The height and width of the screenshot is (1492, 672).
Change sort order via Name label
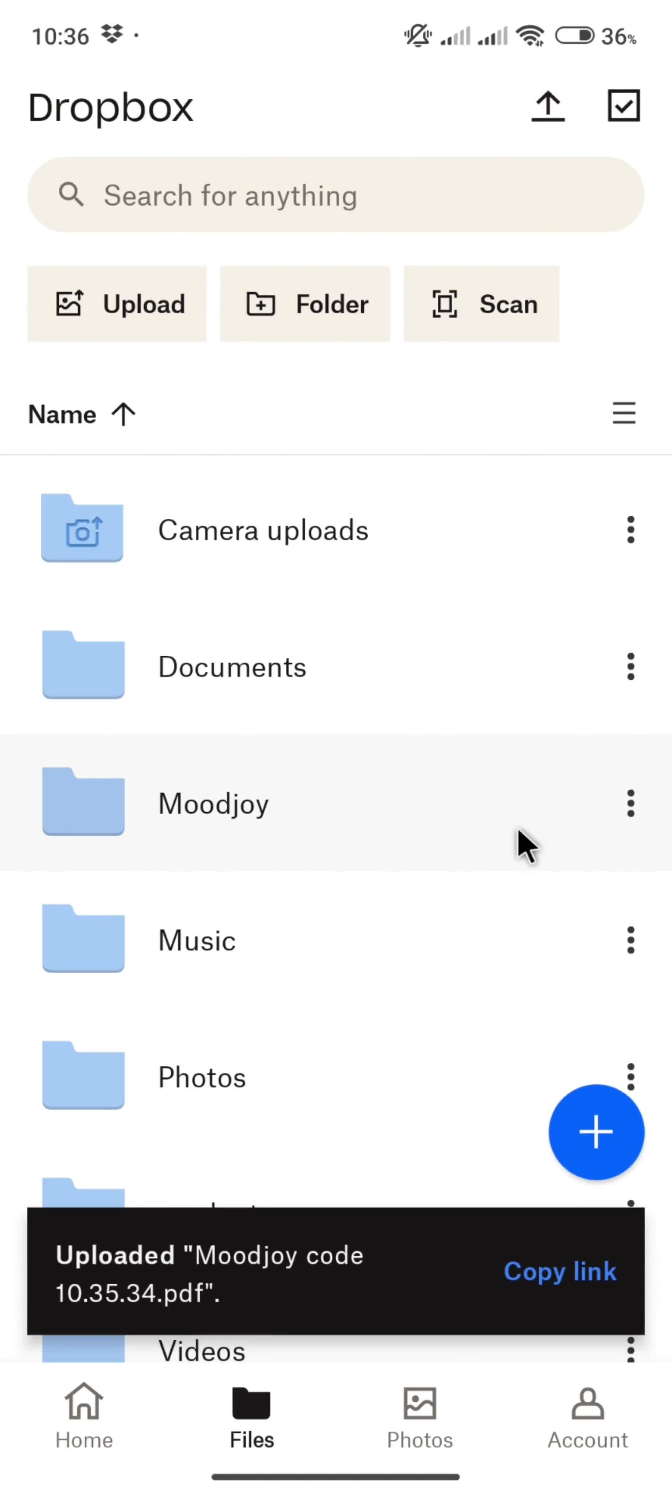[62, 415]
